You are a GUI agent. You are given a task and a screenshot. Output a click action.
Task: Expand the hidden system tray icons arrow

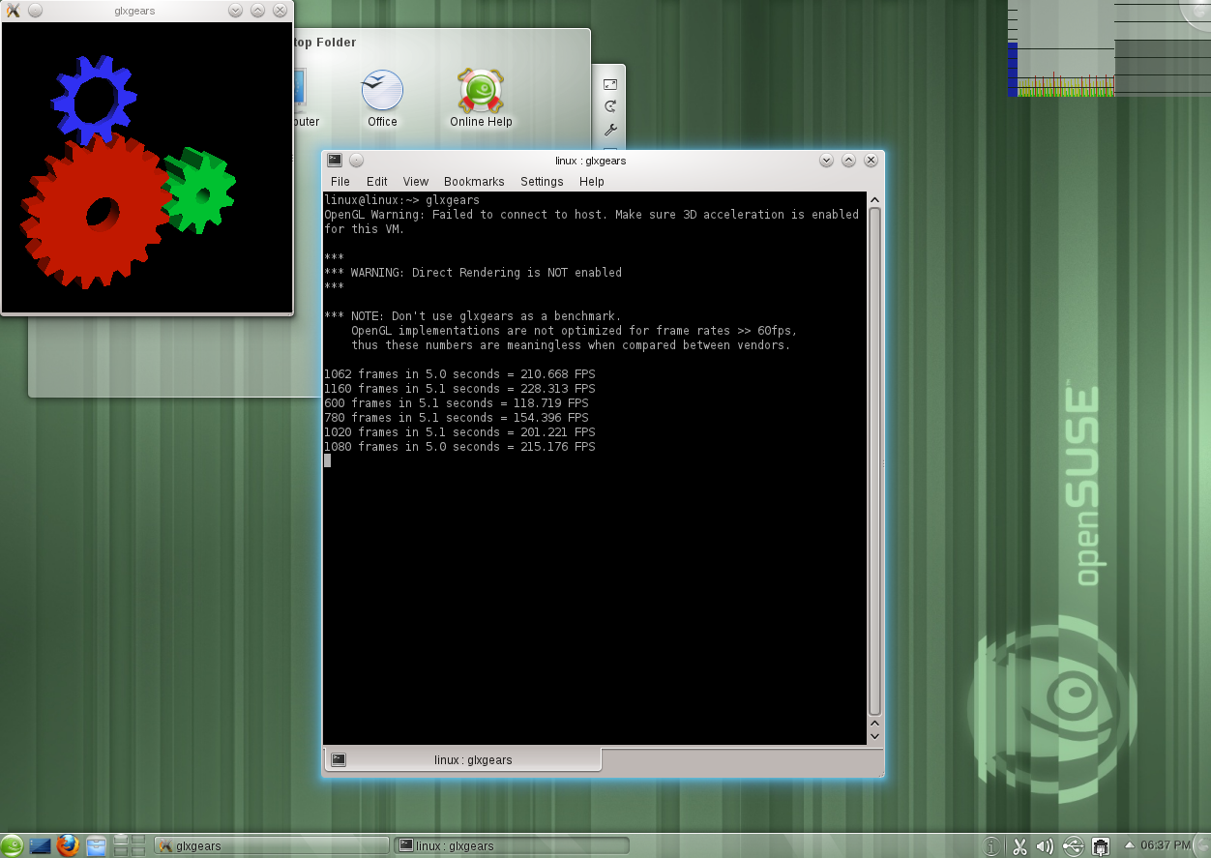1128,845
